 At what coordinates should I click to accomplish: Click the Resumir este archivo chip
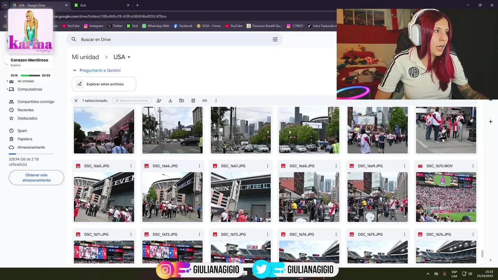pyautogui.click(x=132, y=100)
